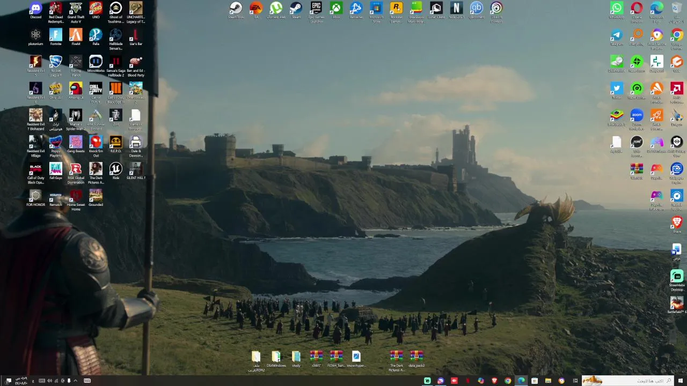Open the Battle.net shortcut
This screenshot has width=687, height=386.
[356, 11]
